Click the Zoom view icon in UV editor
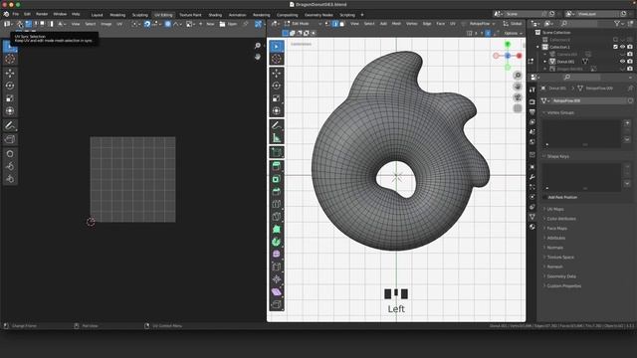Image resolution: width=637 pixels, height=358 pixels. pos(258,46)
